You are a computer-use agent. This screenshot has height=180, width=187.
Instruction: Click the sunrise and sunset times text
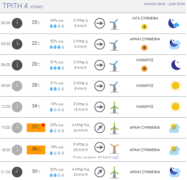tap(164, 4)
